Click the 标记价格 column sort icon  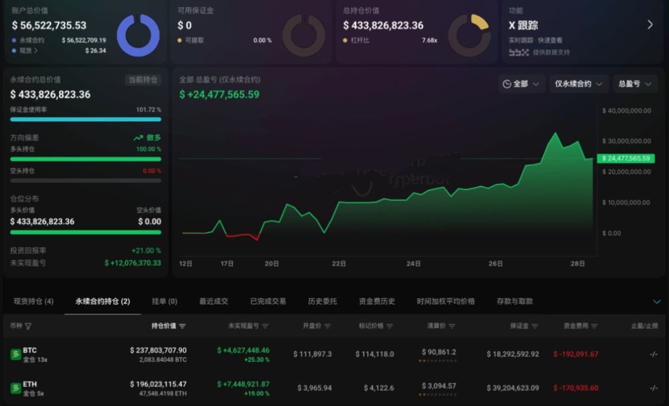390,326
